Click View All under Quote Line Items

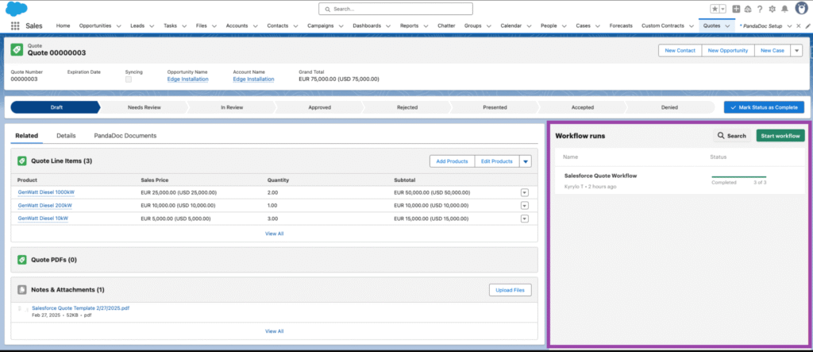[274, 234]
